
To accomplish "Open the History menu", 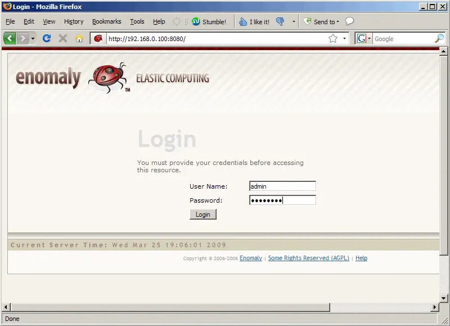I will pos(74,21).
